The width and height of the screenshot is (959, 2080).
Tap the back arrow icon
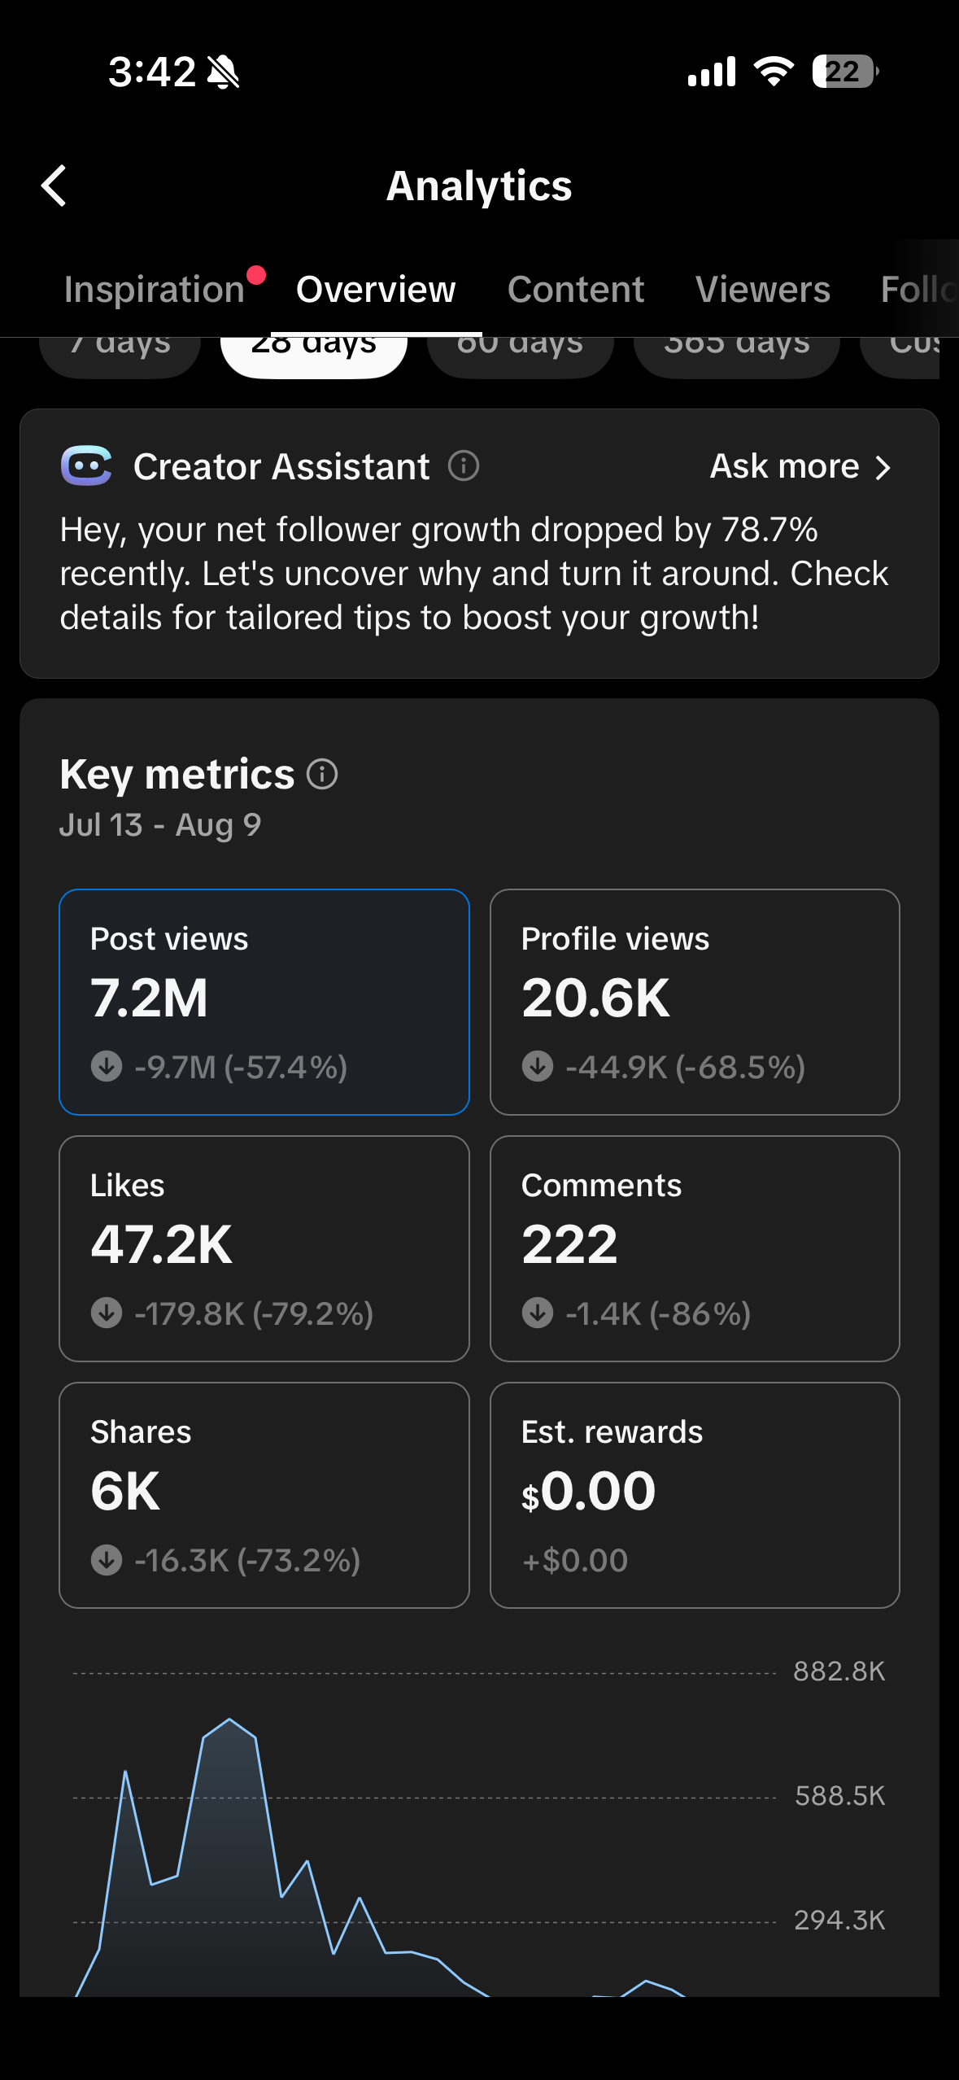click(x=54, y=186)
